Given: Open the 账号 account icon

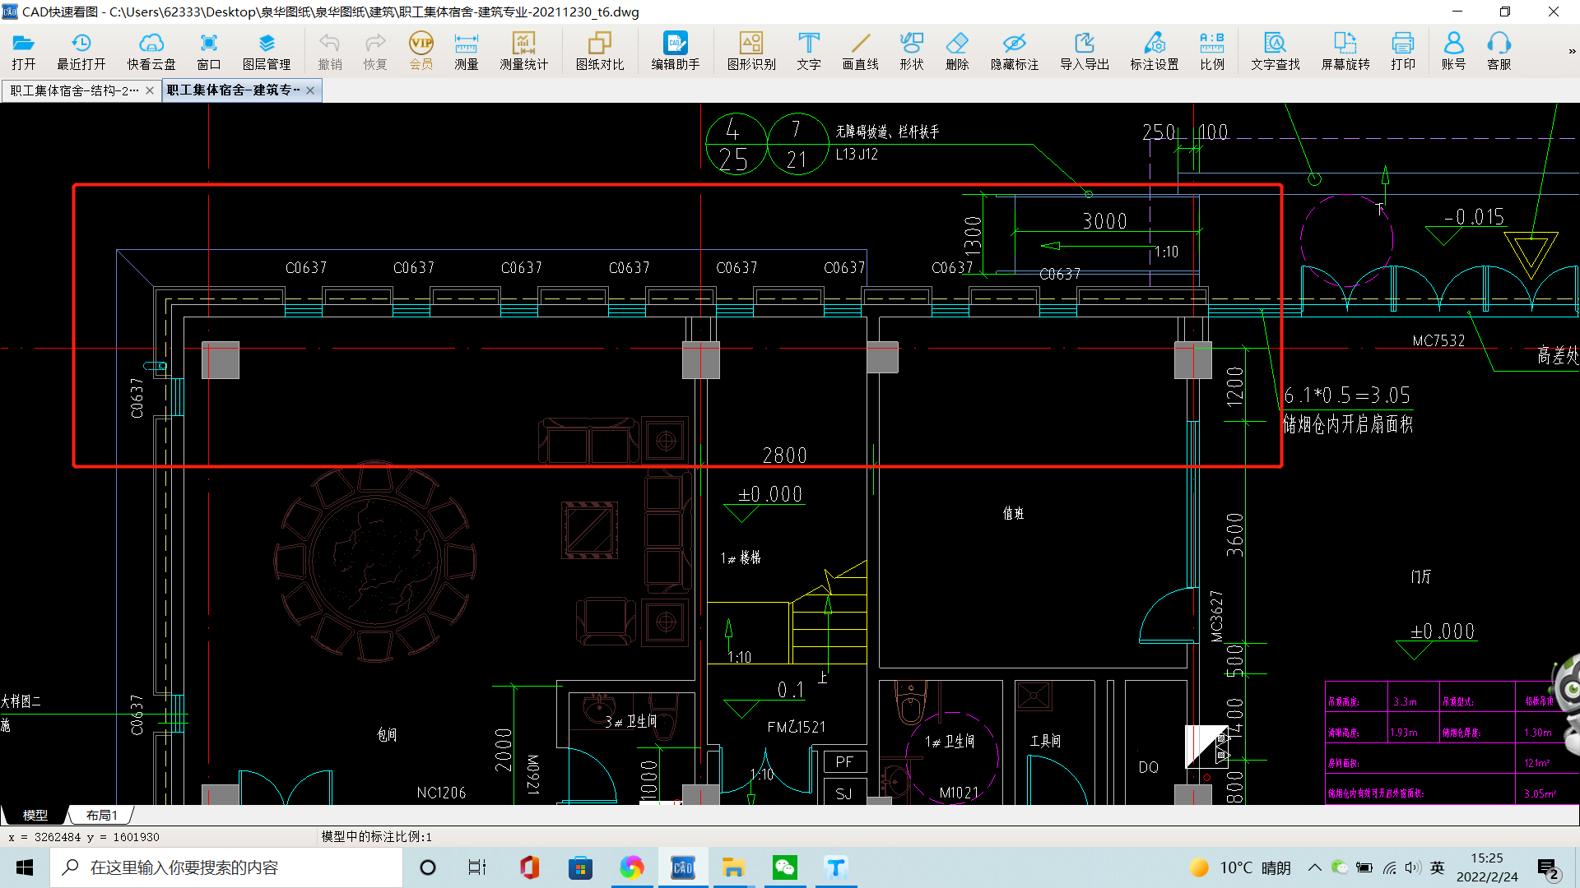Looking at the screenshot, I should click(x=1454, y=51).
